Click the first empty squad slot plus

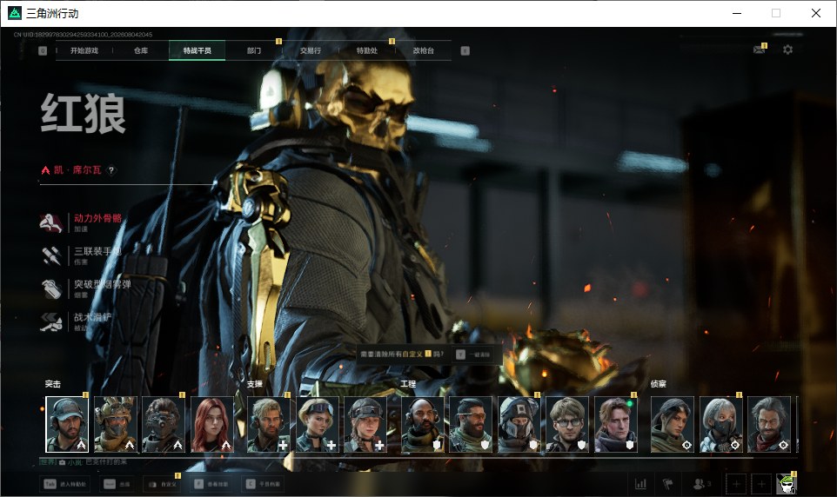pos(736,484)
